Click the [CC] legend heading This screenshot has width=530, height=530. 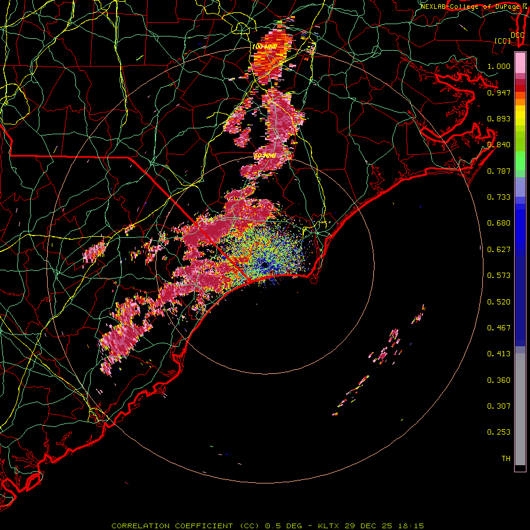click(503, 41)
